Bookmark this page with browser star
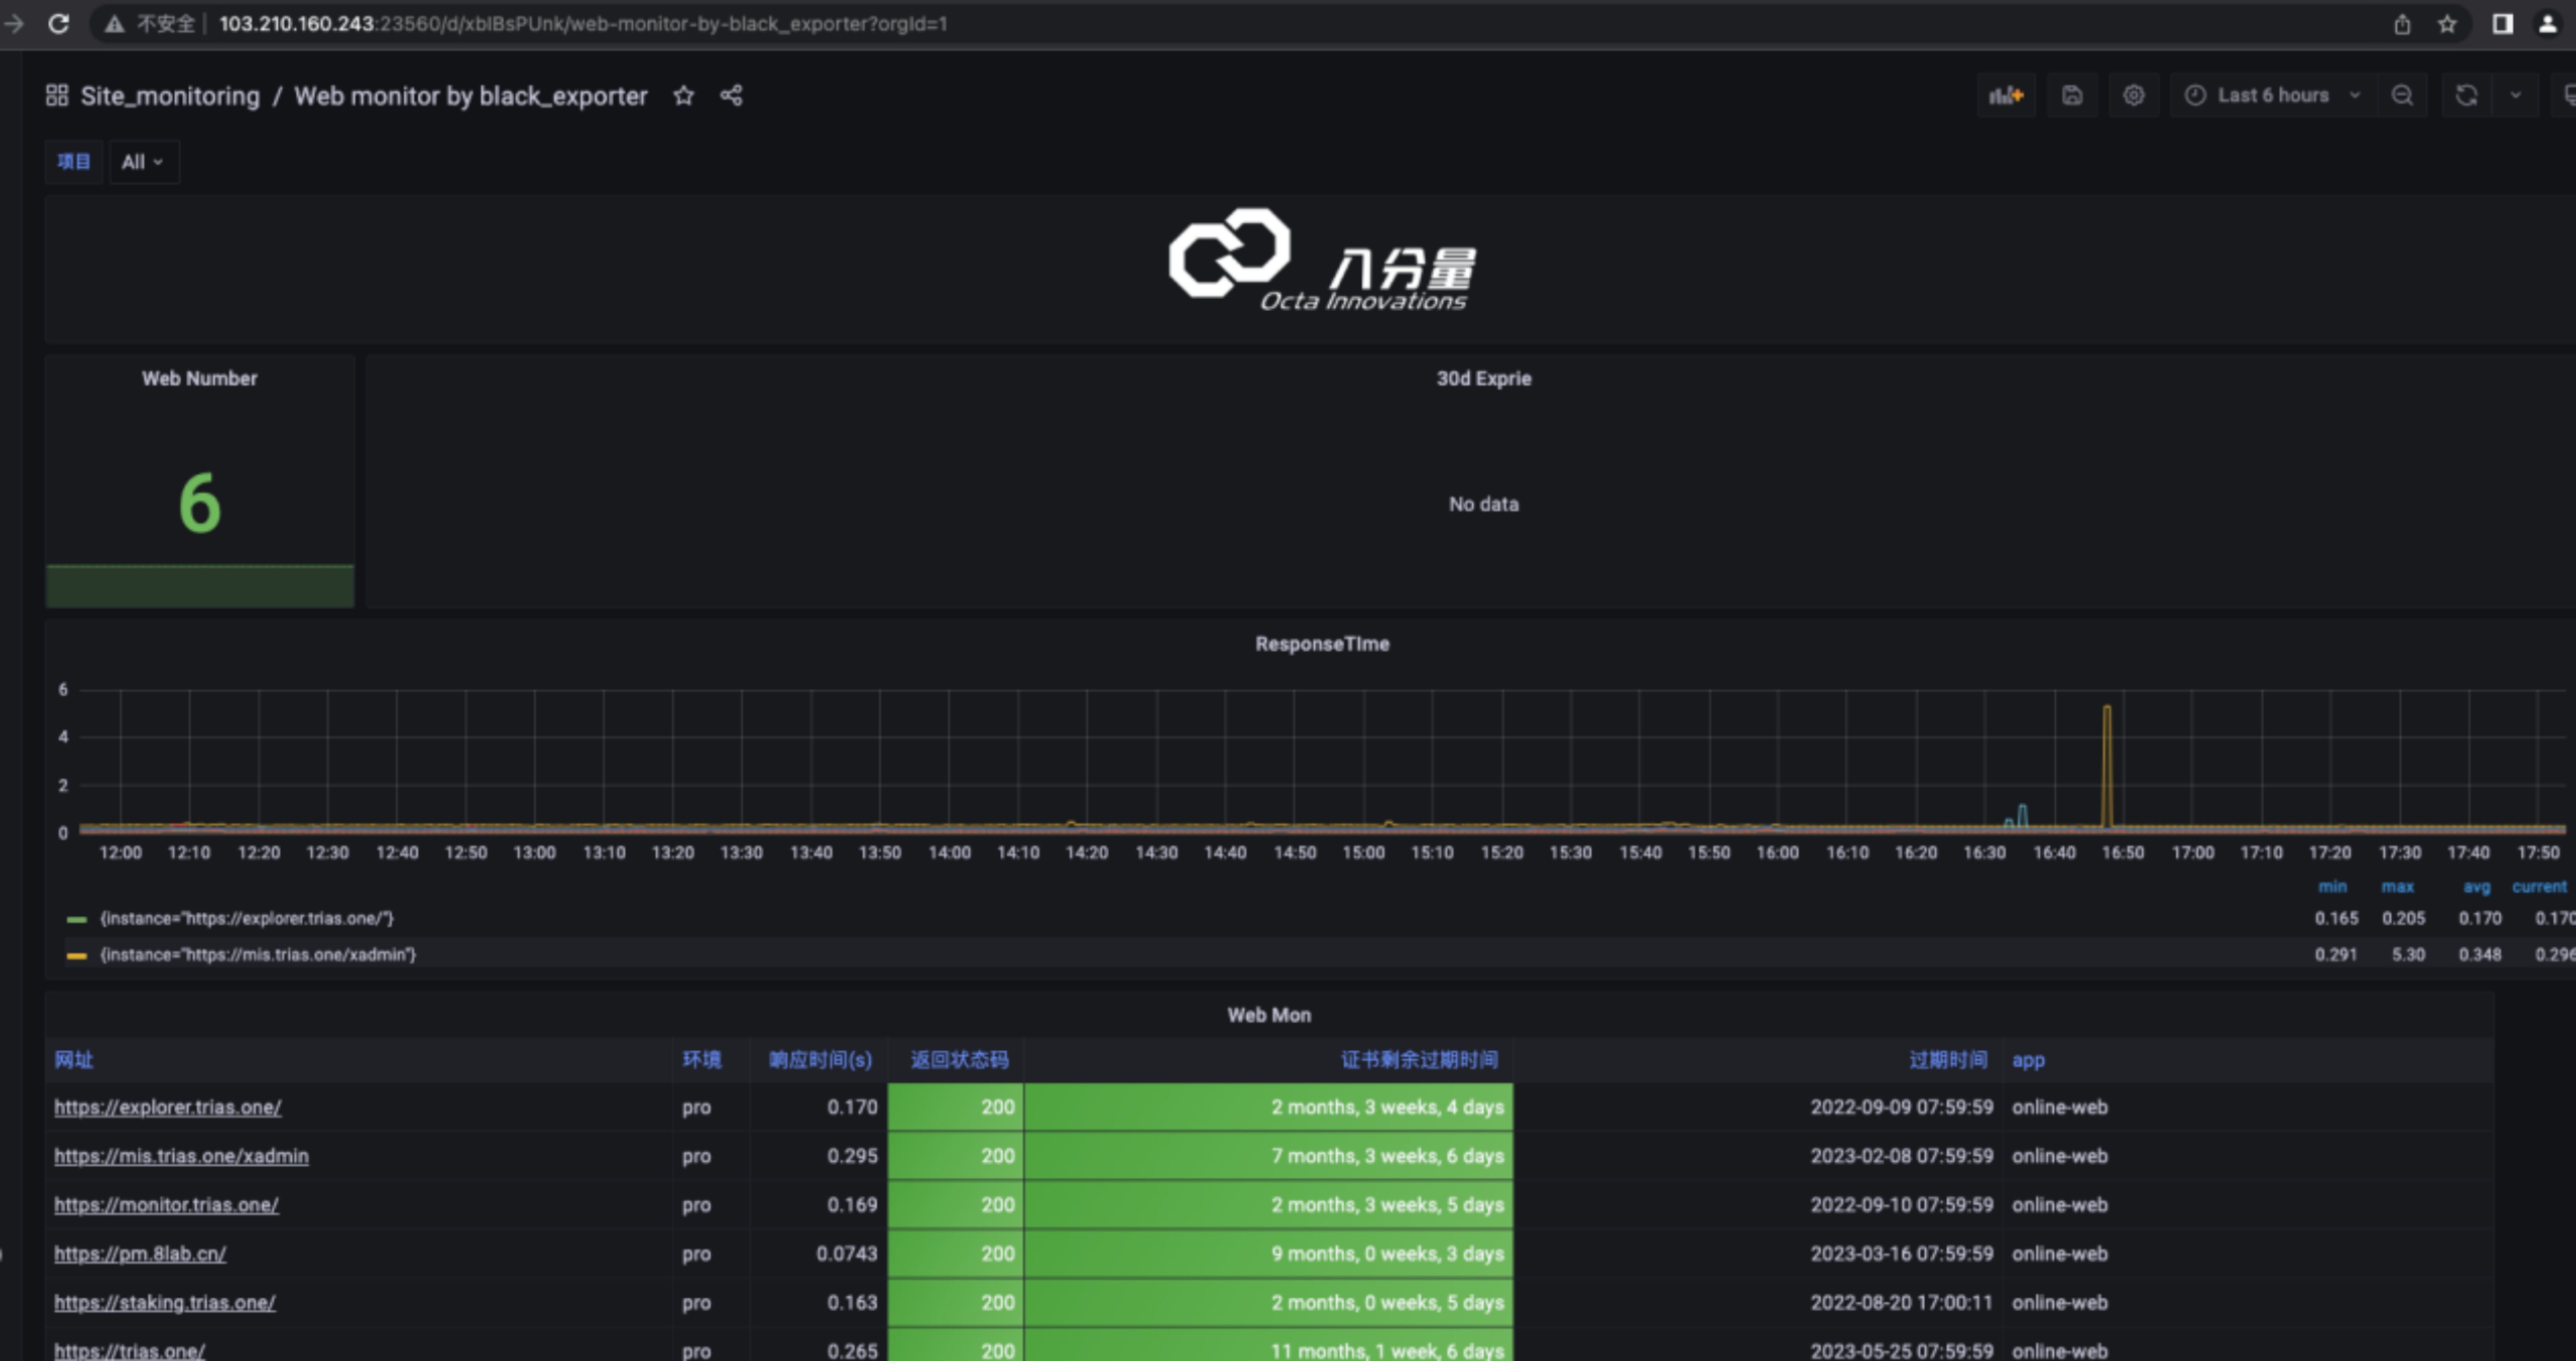The height and width of the screenshot is (1361, 2576). point(2447,24)
